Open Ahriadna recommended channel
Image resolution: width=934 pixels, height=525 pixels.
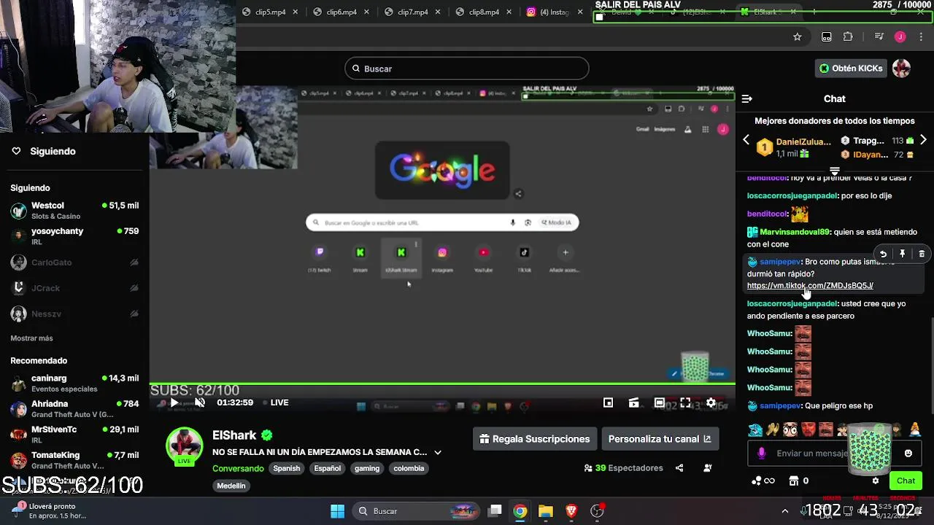click(x=74, y=409)
